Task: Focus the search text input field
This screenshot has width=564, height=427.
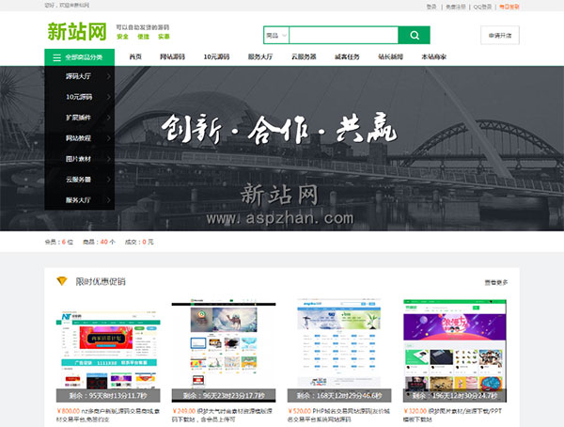Action: click(343, 35)
